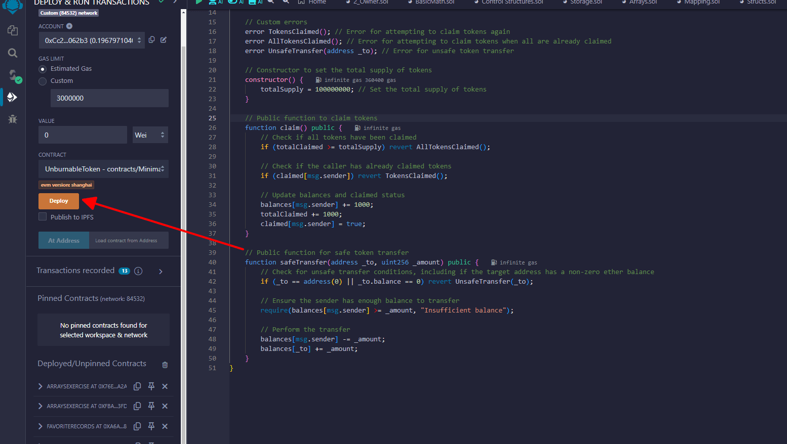The height and width of the screenshot is (444, 787).
Task: Open the Debugger bug sidebar icon
Action: click(13, 119)
